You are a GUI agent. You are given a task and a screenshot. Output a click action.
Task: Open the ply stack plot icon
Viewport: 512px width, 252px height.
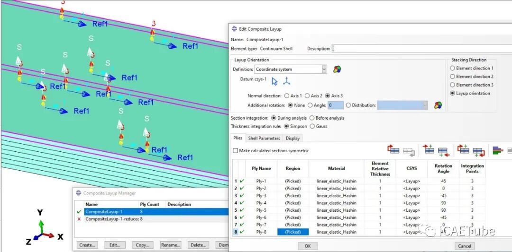[498, 150]
